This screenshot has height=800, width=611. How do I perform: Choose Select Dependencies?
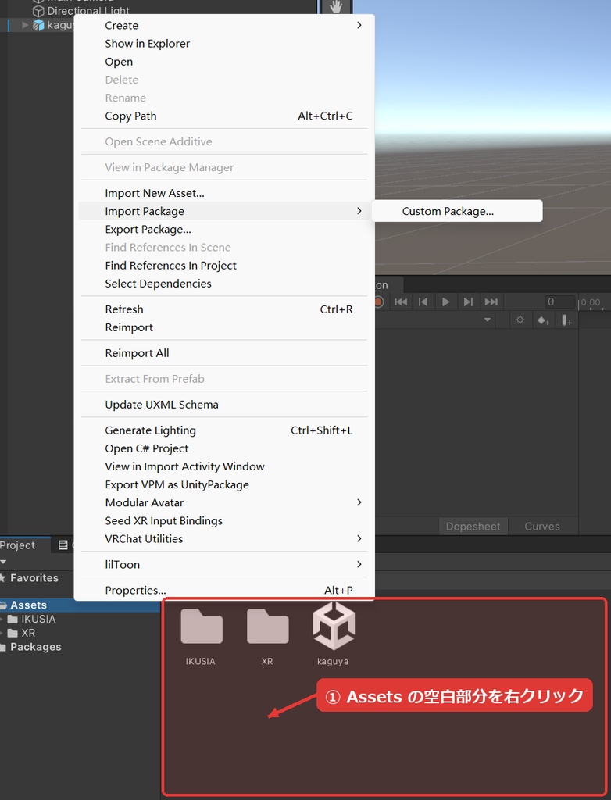224,283
